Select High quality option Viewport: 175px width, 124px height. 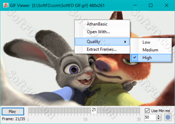151,58
